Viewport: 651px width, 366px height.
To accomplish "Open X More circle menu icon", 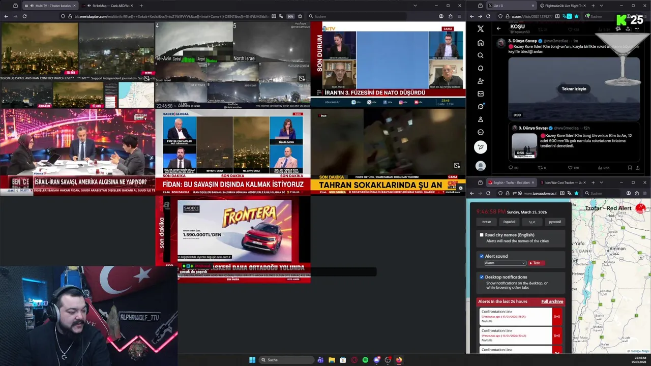I will click(481, 132).
